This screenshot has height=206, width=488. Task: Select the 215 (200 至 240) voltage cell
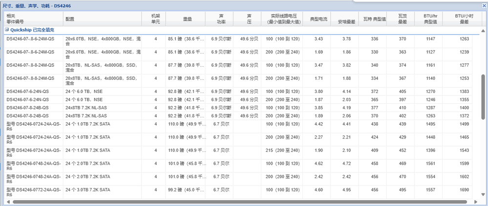coord(283,150)
